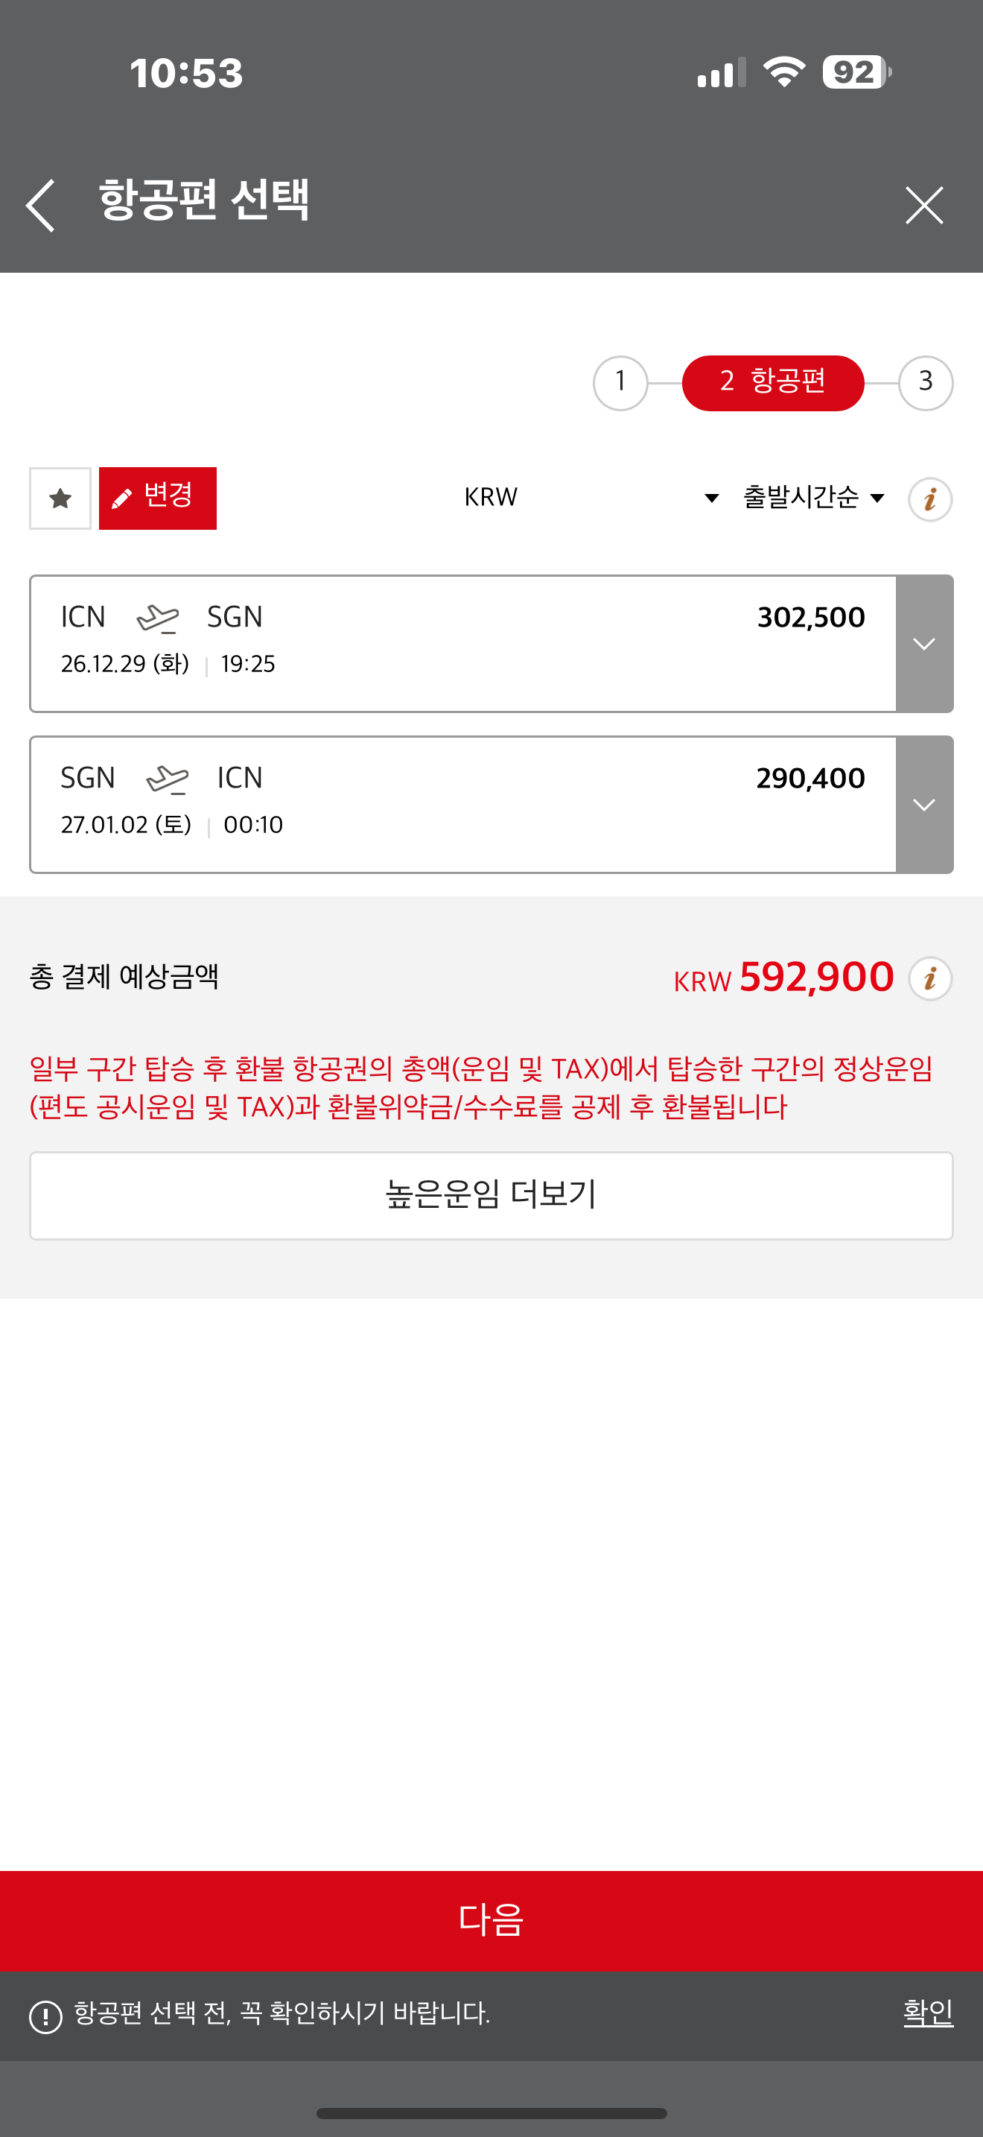Open the KRW currency dropdown
The height and width of the screenshot is (2137, 983).
(x=590, y=498)
